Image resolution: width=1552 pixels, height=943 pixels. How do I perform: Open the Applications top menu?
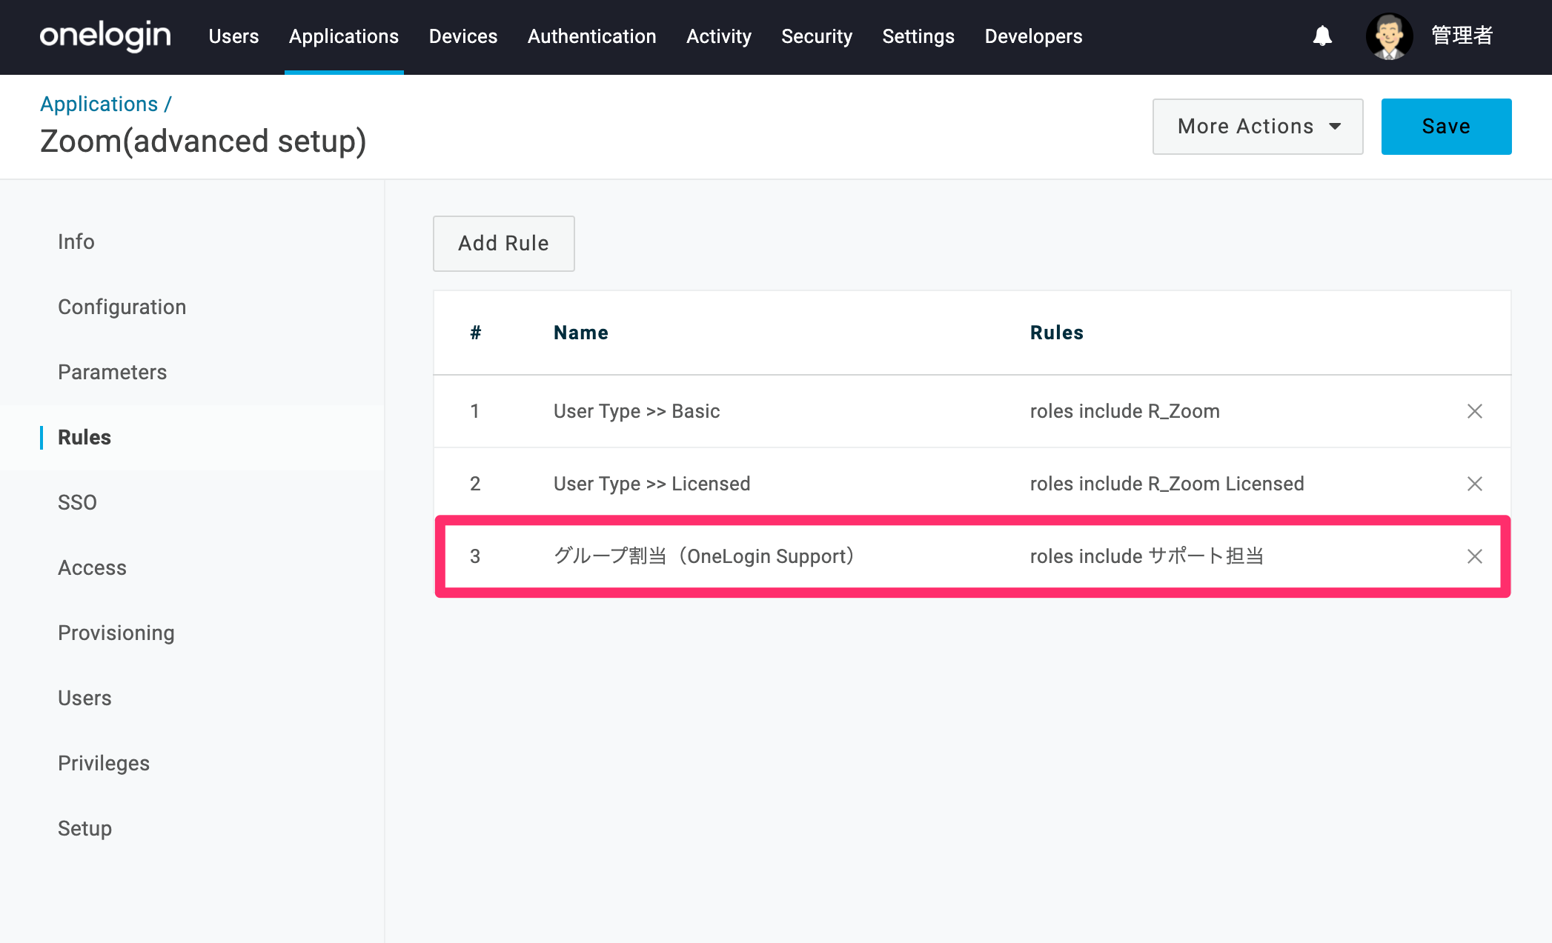(344, 36)
